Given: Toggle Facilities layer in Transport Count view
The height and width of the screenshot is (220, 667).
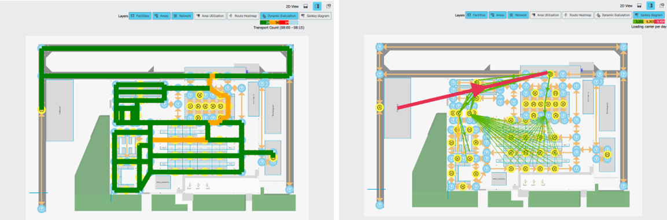Looking at the screenshot, I should 141,16.
